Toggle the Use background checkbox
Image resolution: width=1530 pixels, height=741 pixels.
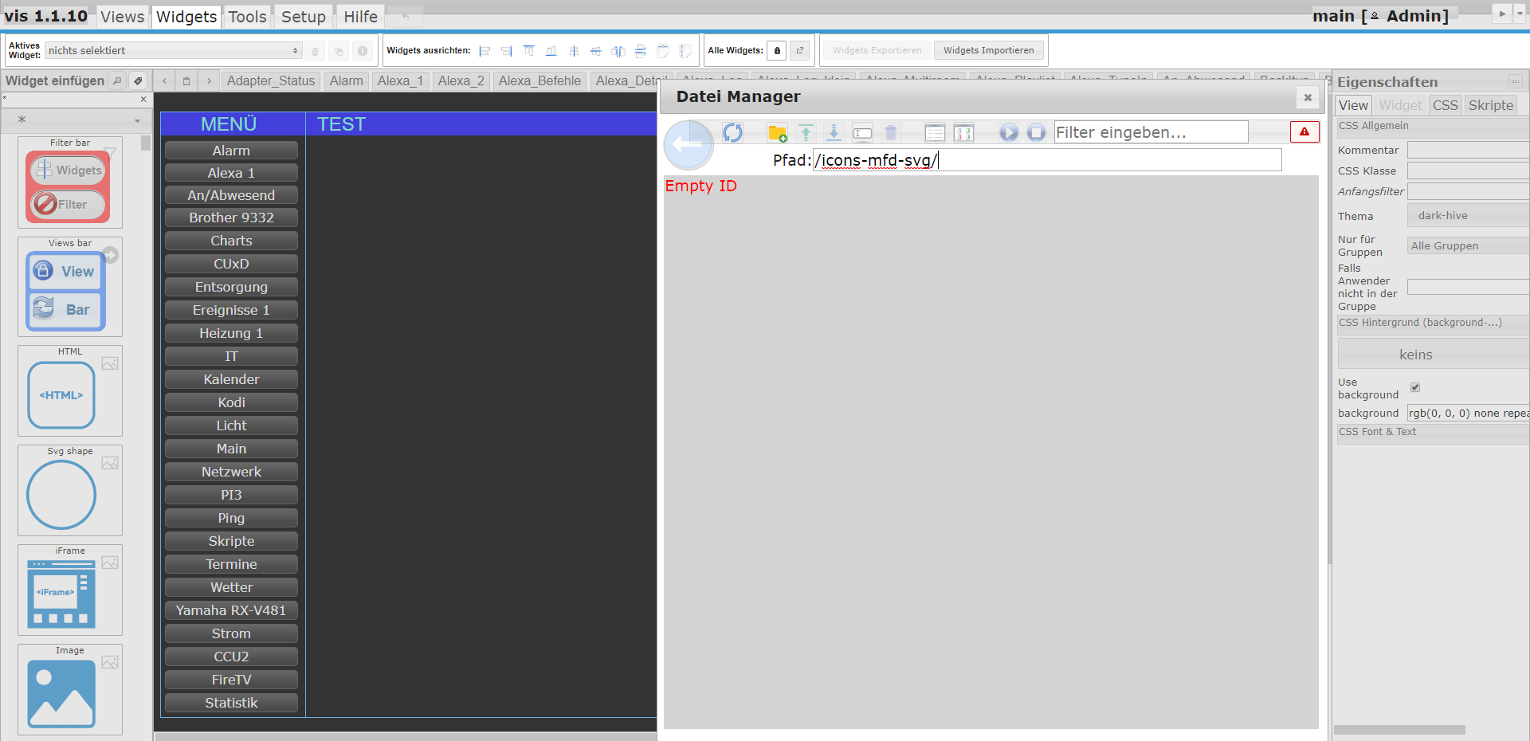(x=1415, y=387)
